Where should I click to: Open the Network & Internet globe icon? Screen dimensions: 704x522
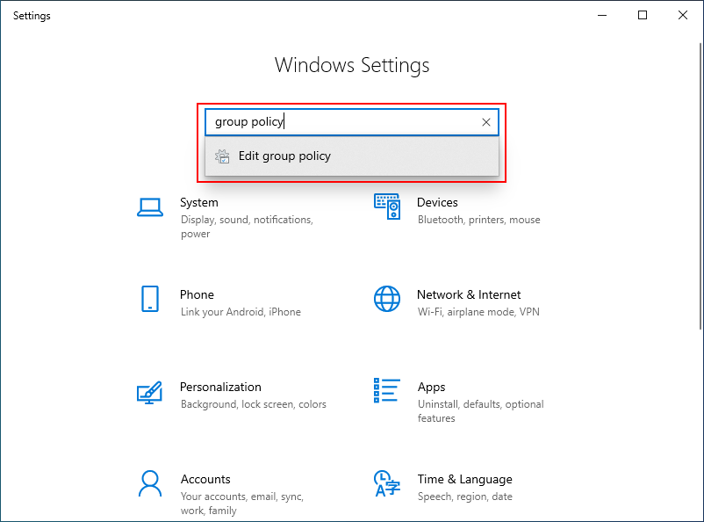(x=387, y=299)
